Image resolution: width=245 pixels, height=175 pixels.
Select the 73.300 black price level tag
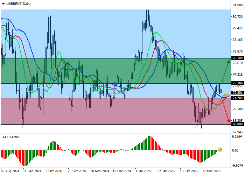click(238, 83)
